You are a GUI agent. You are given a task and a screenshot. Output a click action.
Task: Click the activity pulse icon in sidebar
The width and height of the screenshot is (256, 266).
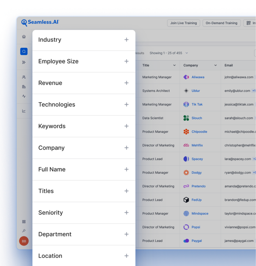pyautogui.click(x=24, y=96)
